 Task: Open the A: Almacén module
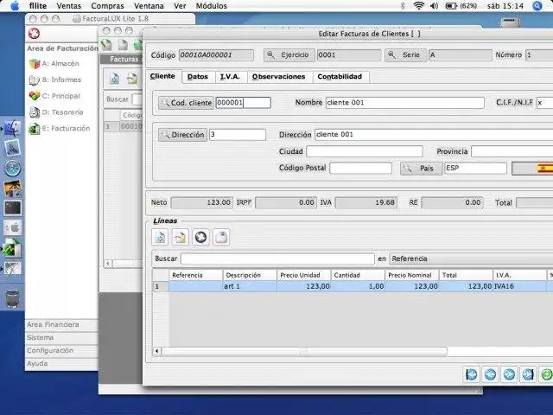click(x=54, y=63)
